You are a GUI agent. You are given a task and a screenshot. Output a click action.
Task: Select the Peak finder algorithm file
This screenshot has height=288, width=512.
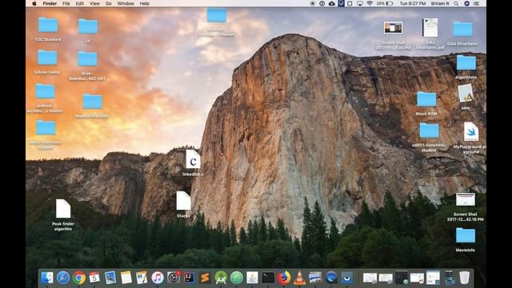pos(63,209)
